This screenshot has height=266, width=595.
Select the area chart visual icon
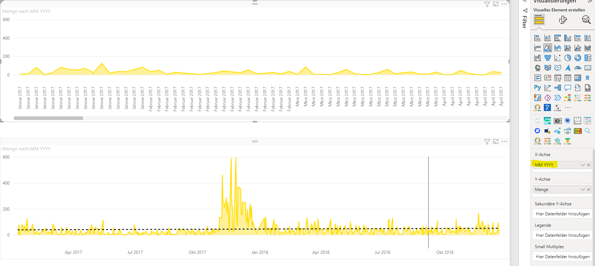[548, 48]
